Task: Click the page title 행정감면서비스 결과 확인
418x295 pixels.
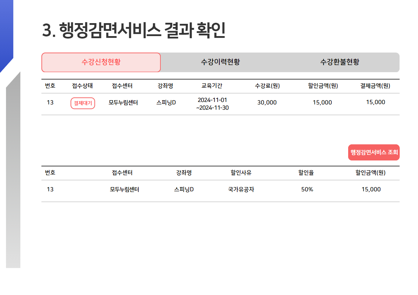Action: coord(133,31)
